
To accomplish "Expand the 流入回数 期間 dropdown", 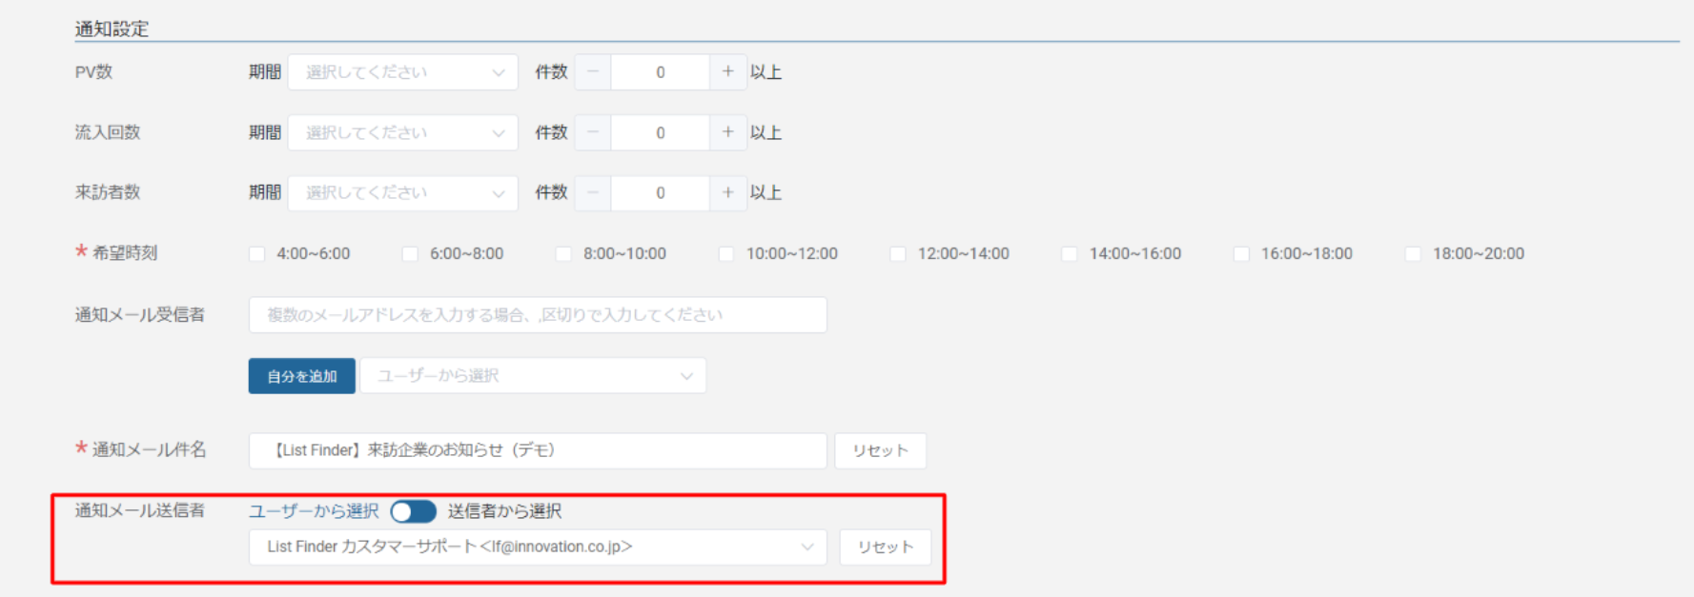I will pyautogui.click(x=402, y=132).
